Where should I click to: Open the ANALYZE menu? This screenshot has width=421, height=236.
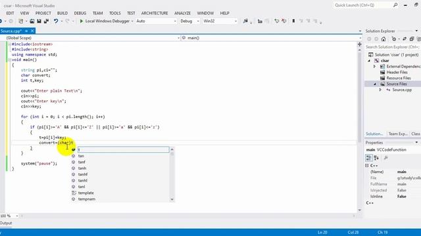(x=182, y=13)
